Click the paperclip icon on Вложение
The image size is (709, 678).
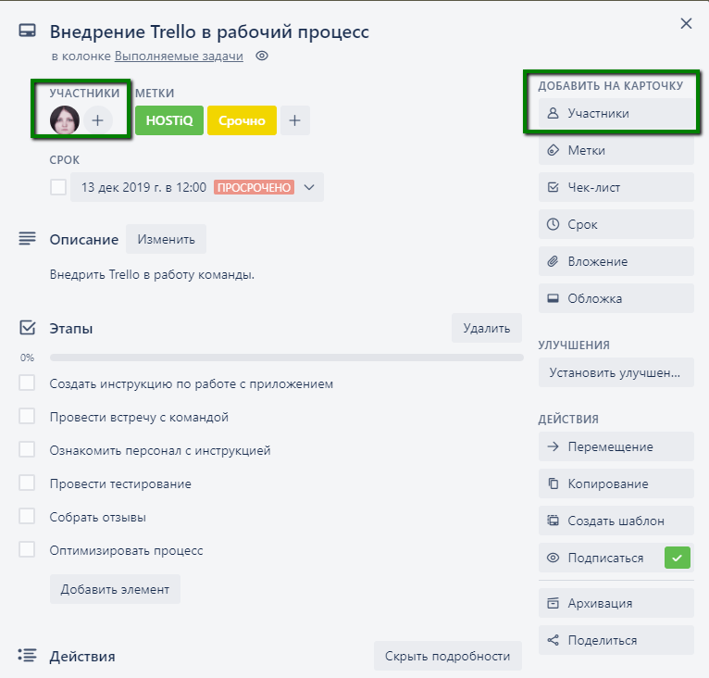pyautogui.click(x=553, y=261)
